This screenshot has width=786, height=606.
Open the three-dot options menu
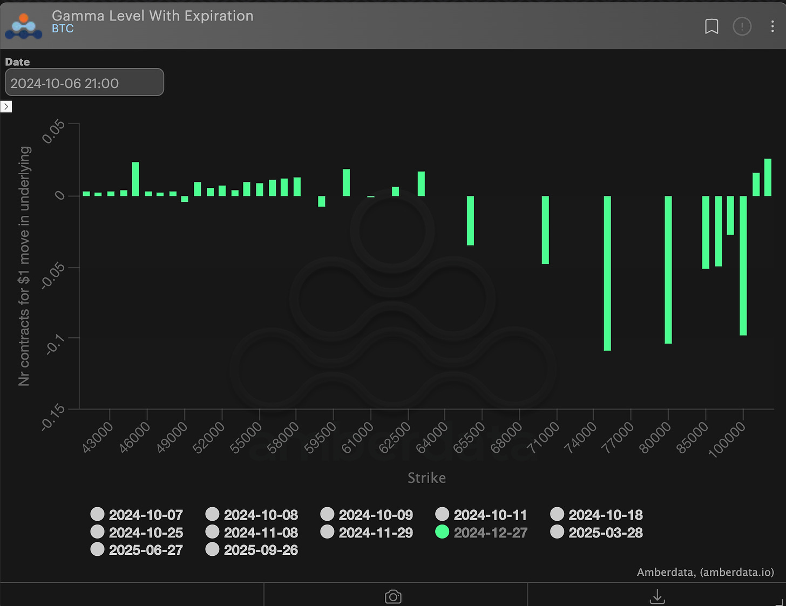[x=773, y=26]
